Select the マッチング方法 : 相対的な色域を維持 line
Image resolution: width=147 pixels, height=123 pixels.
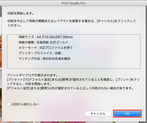(44, 59)
